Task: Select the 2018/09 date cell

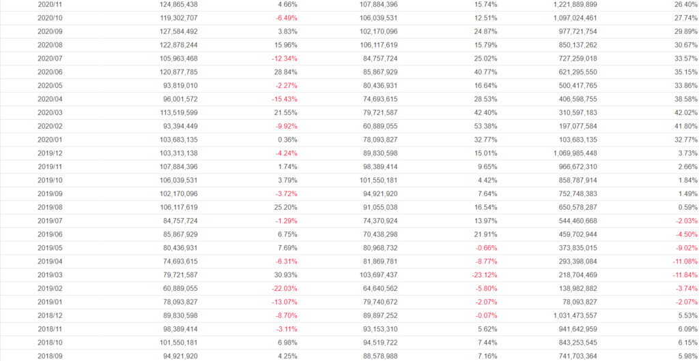Action: pyautogui.click(x=51, y=356)
